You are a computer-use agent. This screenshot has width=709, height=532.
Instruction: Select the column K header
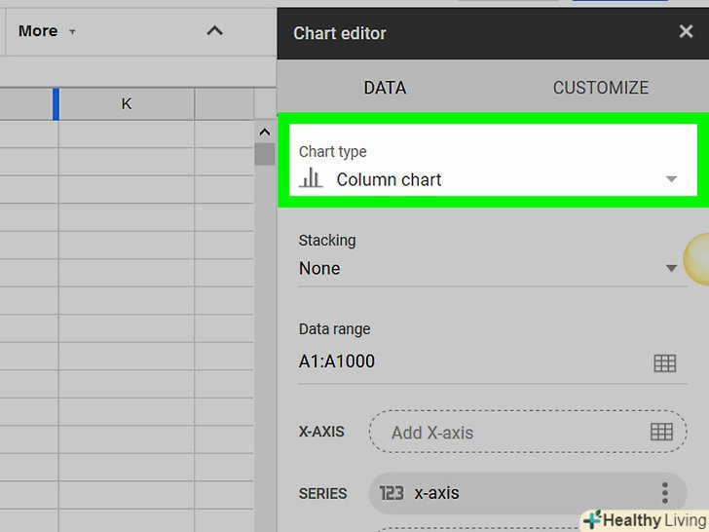[x=127, y=103]
